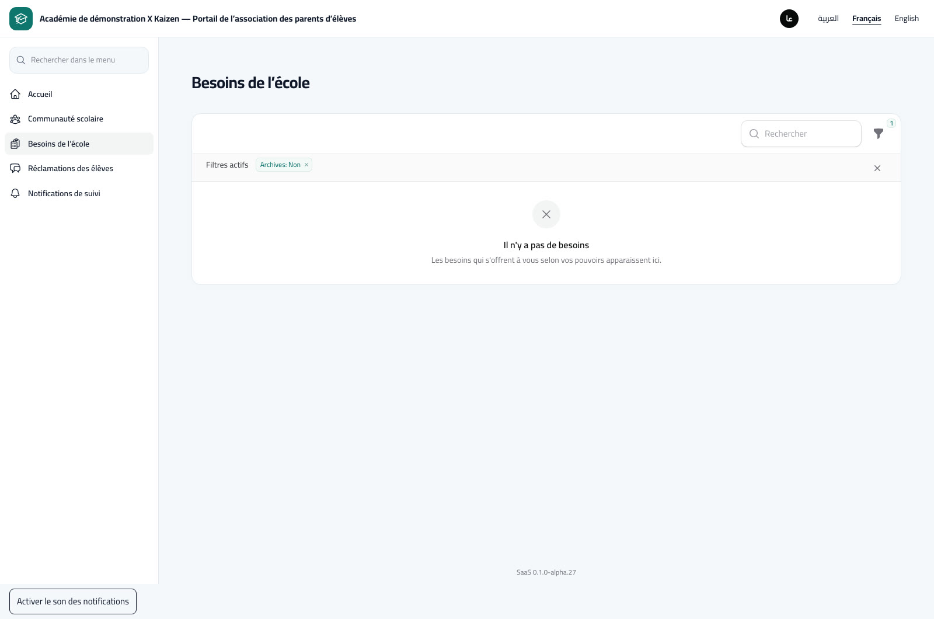Open Réclamations des élèves page
The image size is (934, 619).
(x=79, y=169)
